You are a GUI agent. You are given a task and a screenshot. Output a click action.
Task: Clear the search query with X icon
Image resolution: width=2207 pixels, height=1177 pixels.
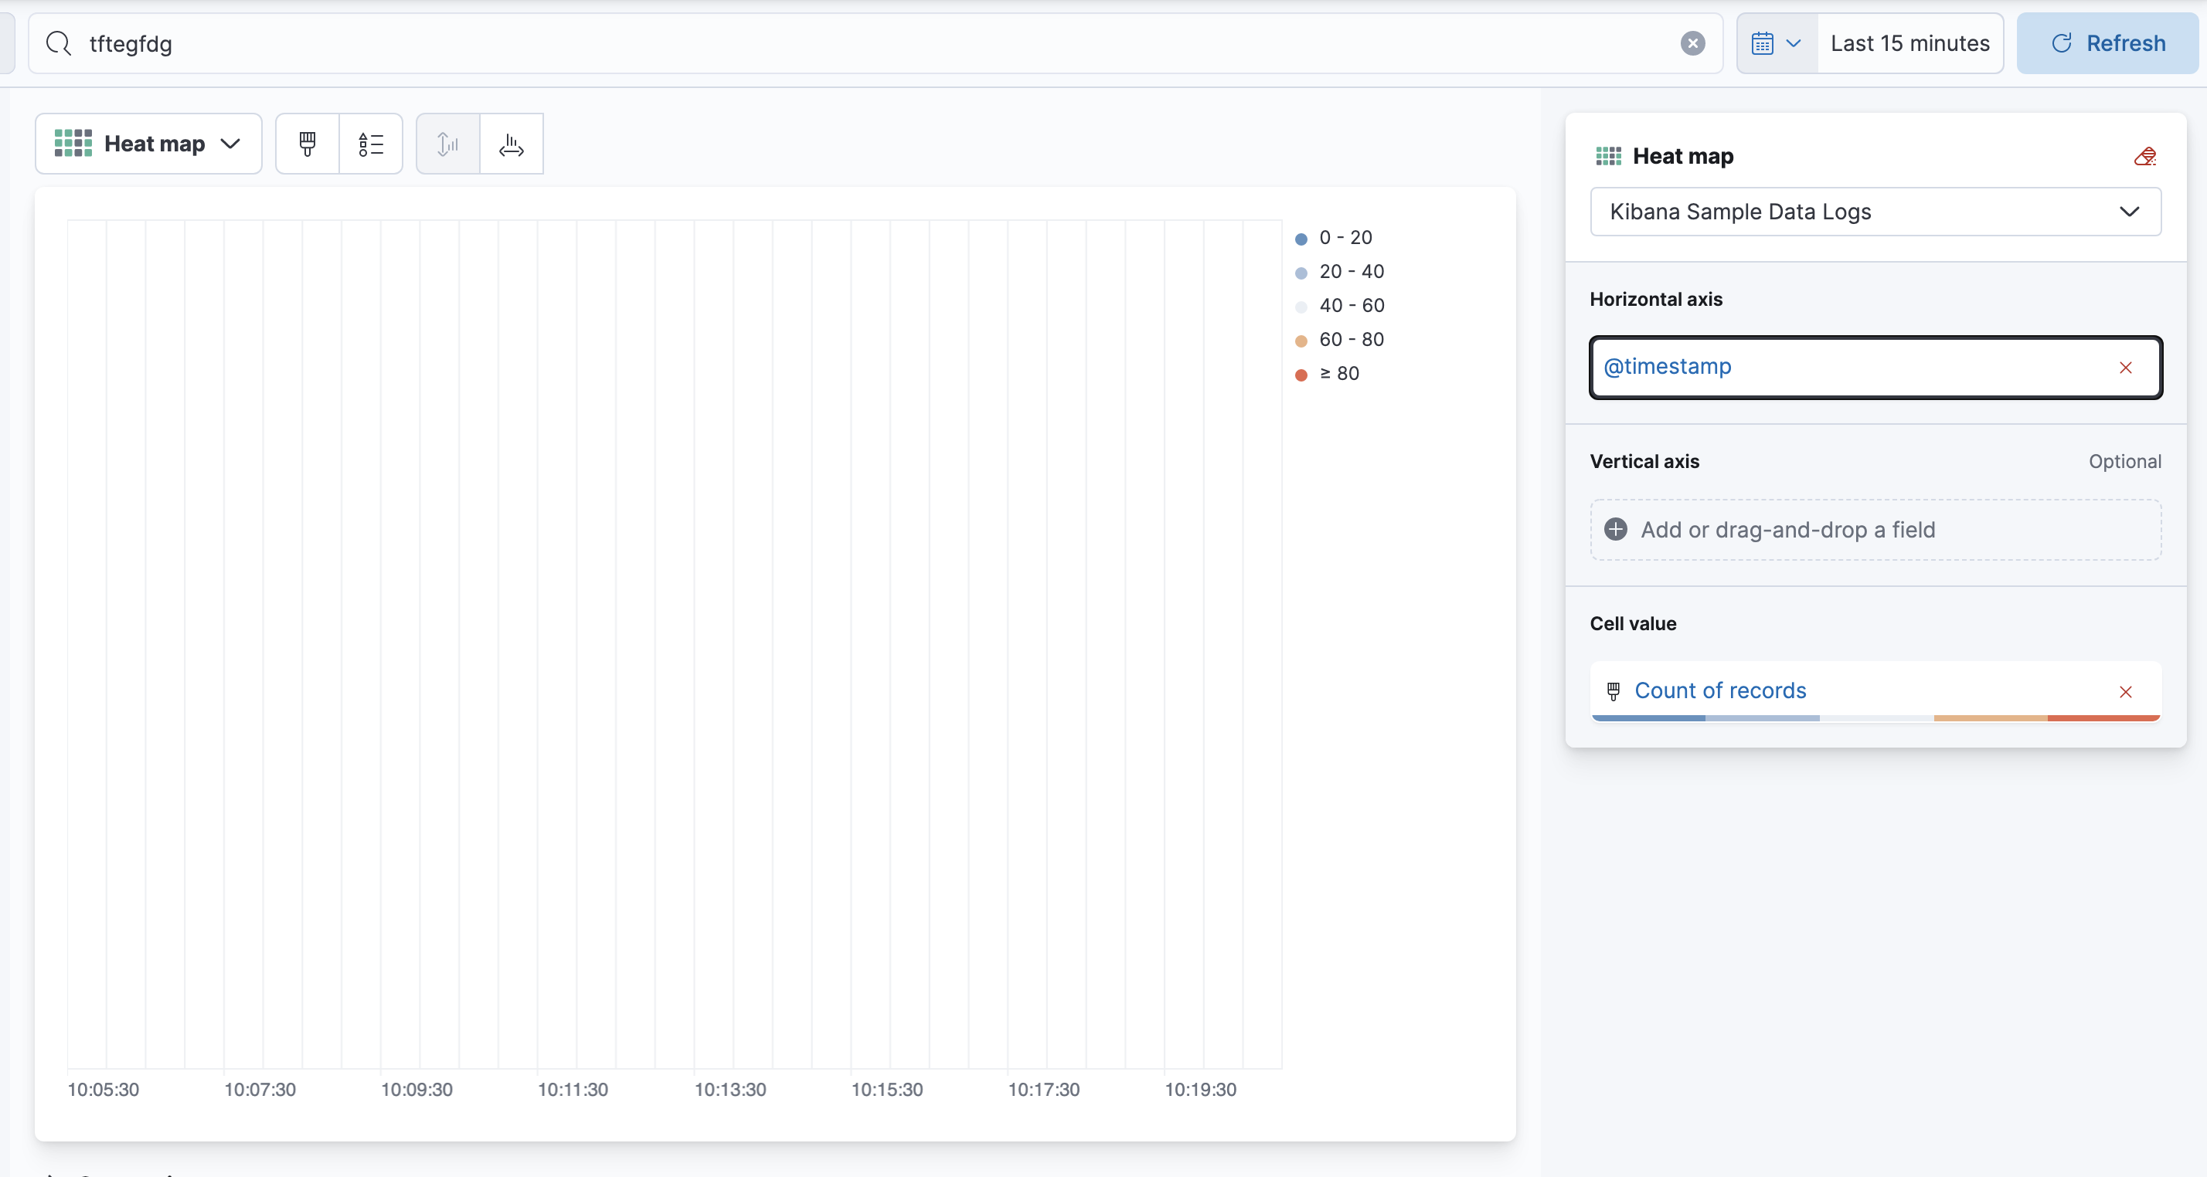pos(1692,44)
